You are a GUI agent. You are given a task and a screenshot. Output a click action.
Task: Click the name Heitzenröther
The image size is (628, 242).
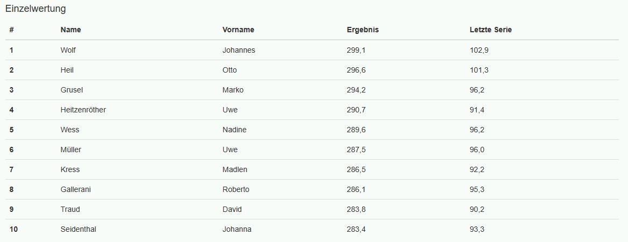click(83, 110)
